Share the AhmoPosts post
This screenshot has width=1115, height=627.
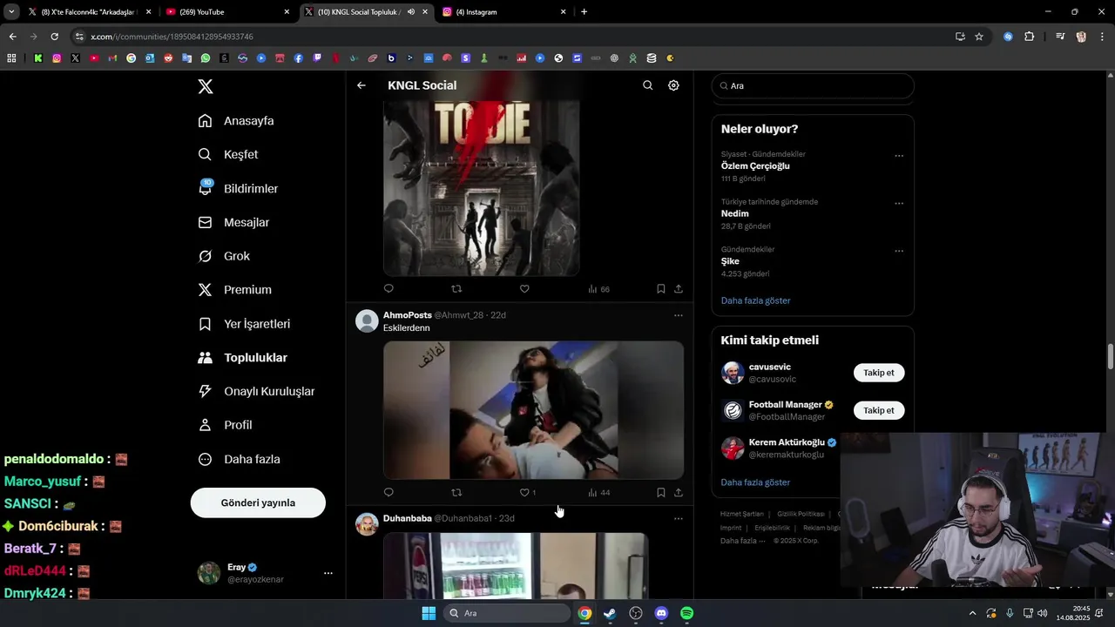pyautogui.click(x=679, y=492)
